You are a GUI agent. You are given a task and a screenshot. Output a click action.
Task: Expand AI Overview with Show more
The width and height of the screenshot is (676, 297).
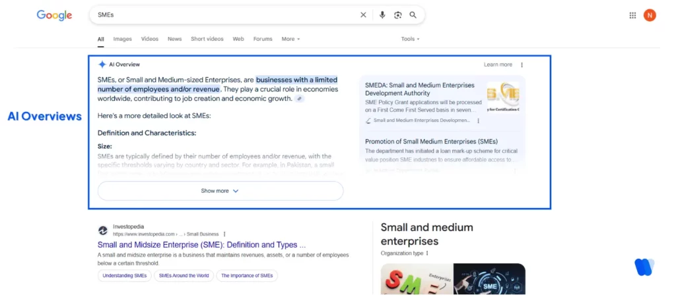[220, 191]
